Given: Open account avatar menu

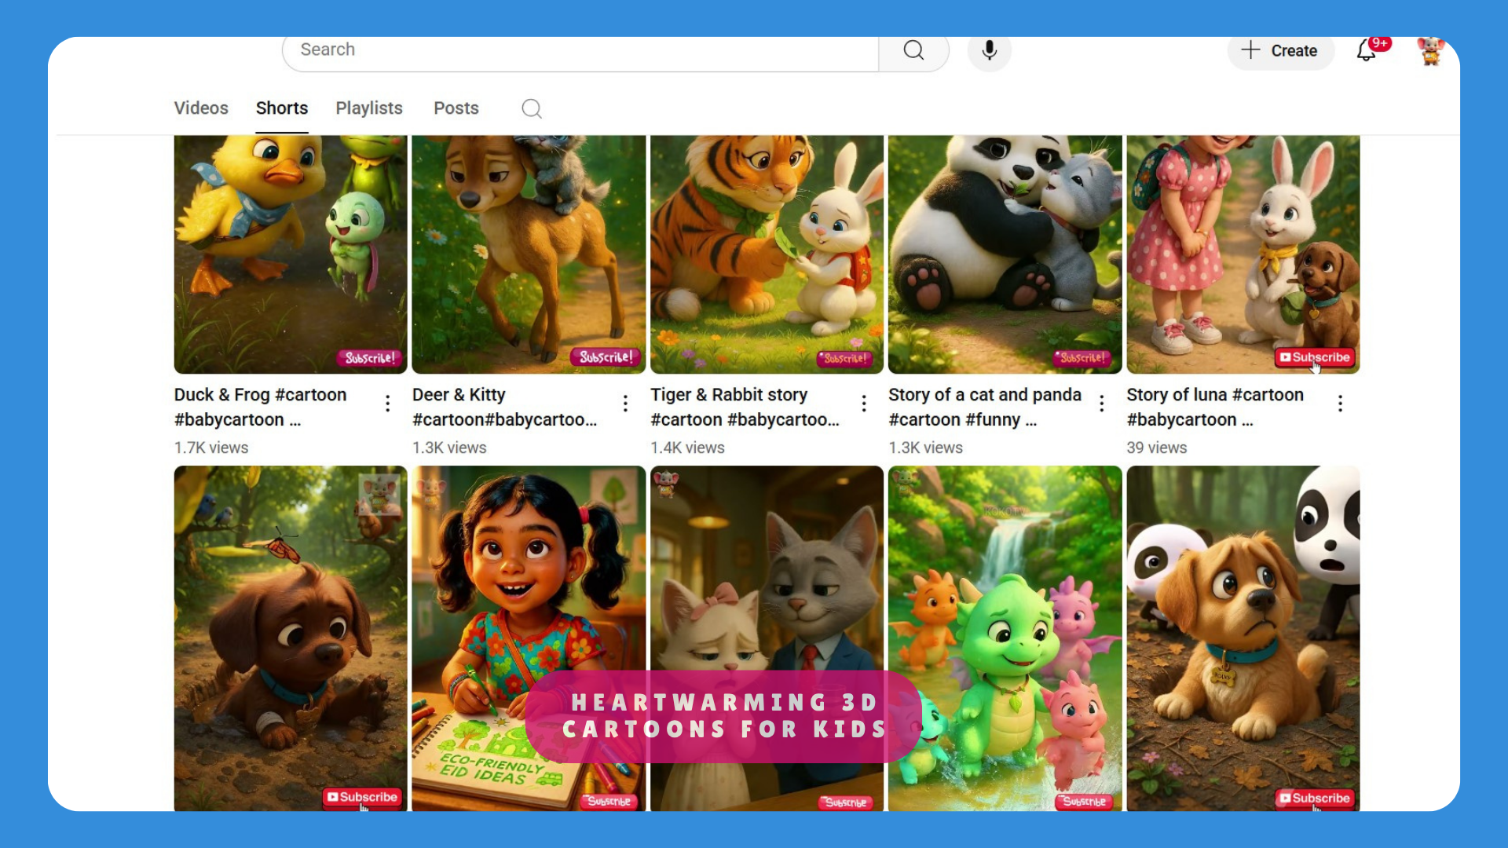Looking at the screenshot, I should pyautogui.click(x=1430, y=51).
